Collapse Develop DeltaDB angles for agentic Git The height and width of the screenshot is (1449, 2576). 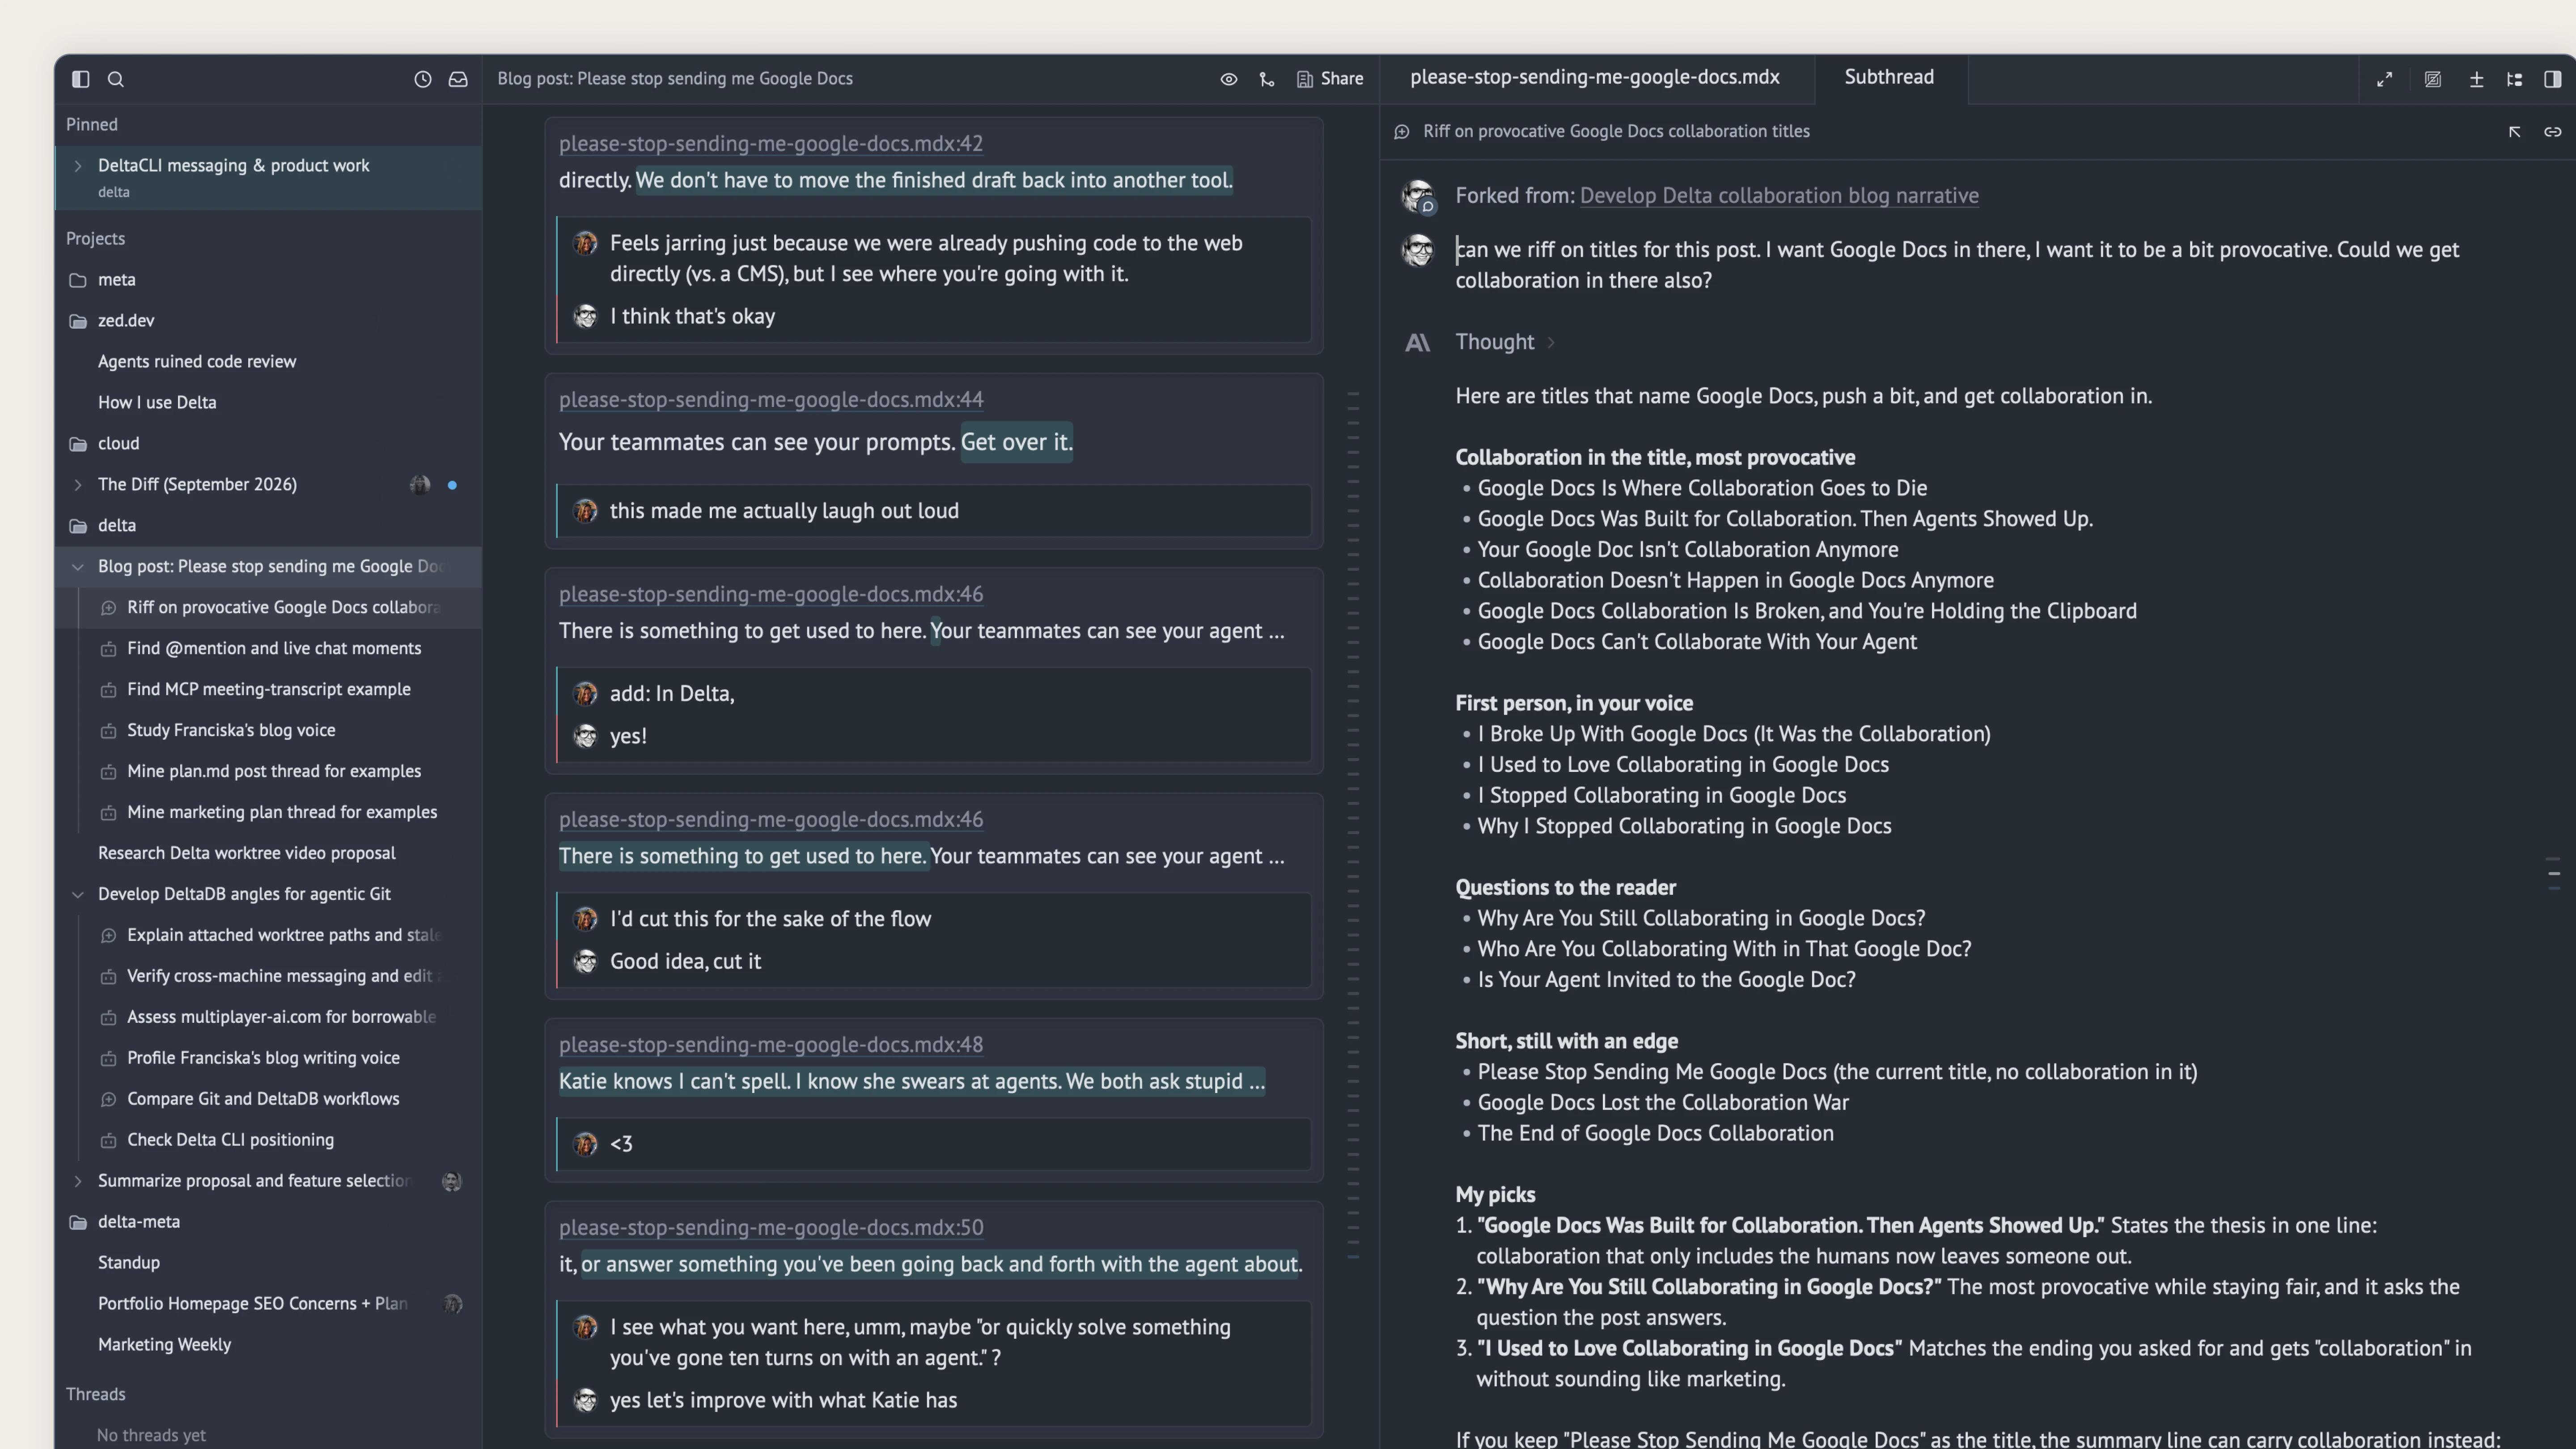[x=78, y=895]
